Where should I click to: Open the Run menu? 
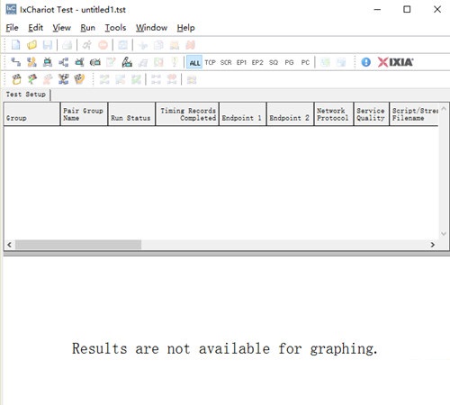(x=87, y=28)
